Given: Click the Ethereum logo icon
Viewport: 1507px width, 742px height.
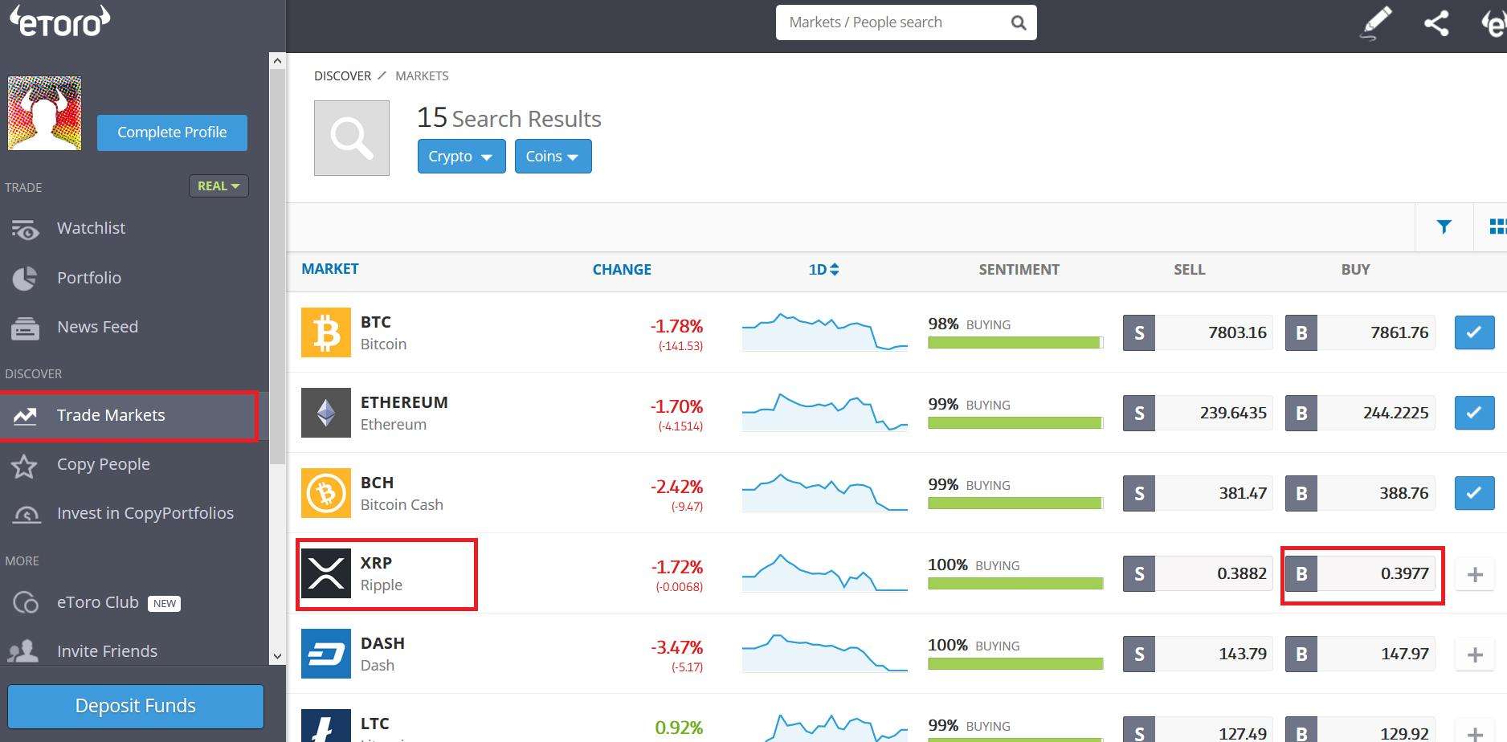Looking at the screenshot, I should (326, 413).
